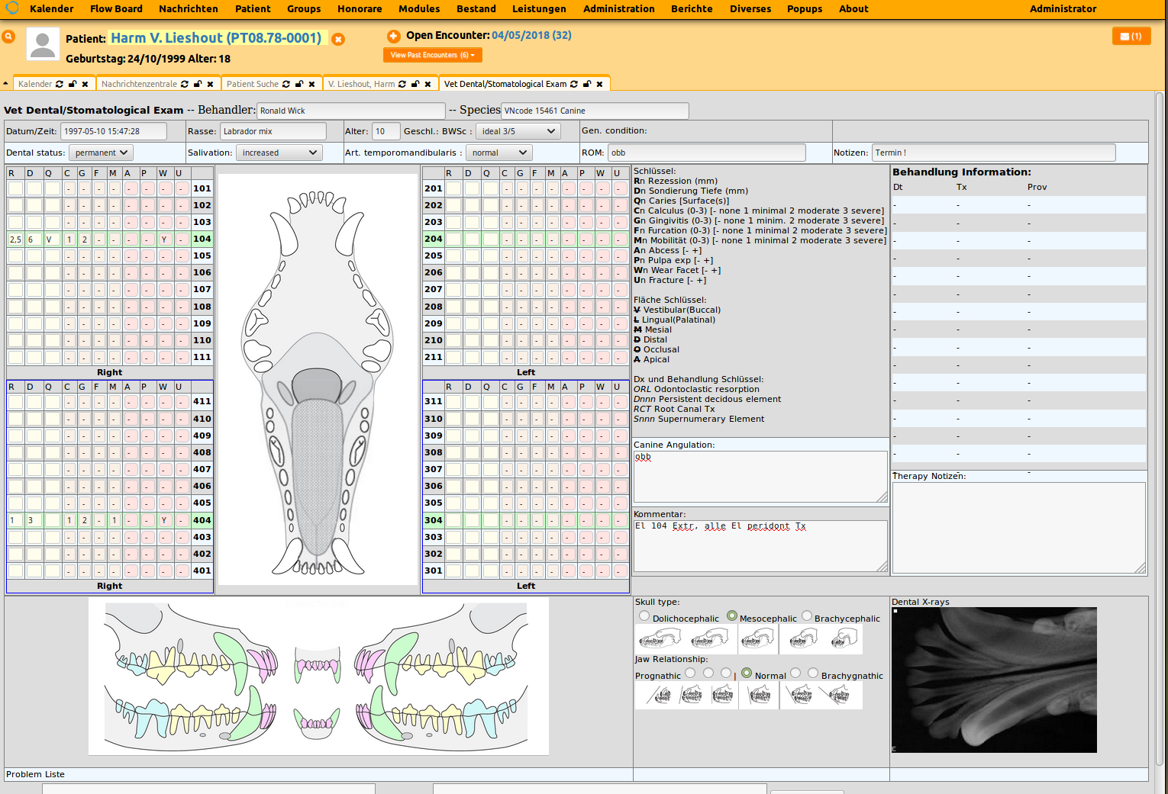This screenshot has width=1168, height=794.
Task: Open the Leistungen menu
Action: coord(539,9)
